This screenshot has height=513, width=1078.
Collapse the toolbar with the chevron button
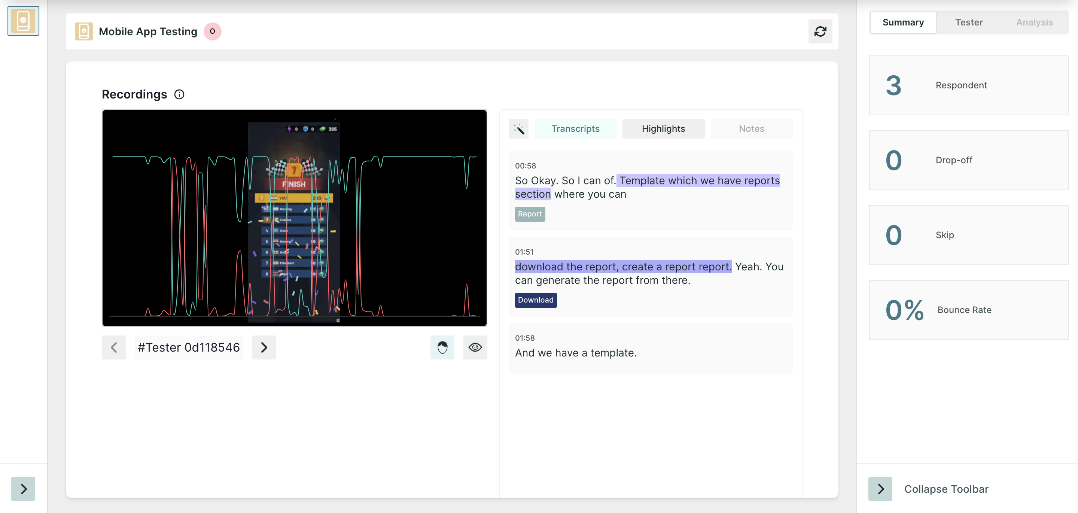point(880,489)
